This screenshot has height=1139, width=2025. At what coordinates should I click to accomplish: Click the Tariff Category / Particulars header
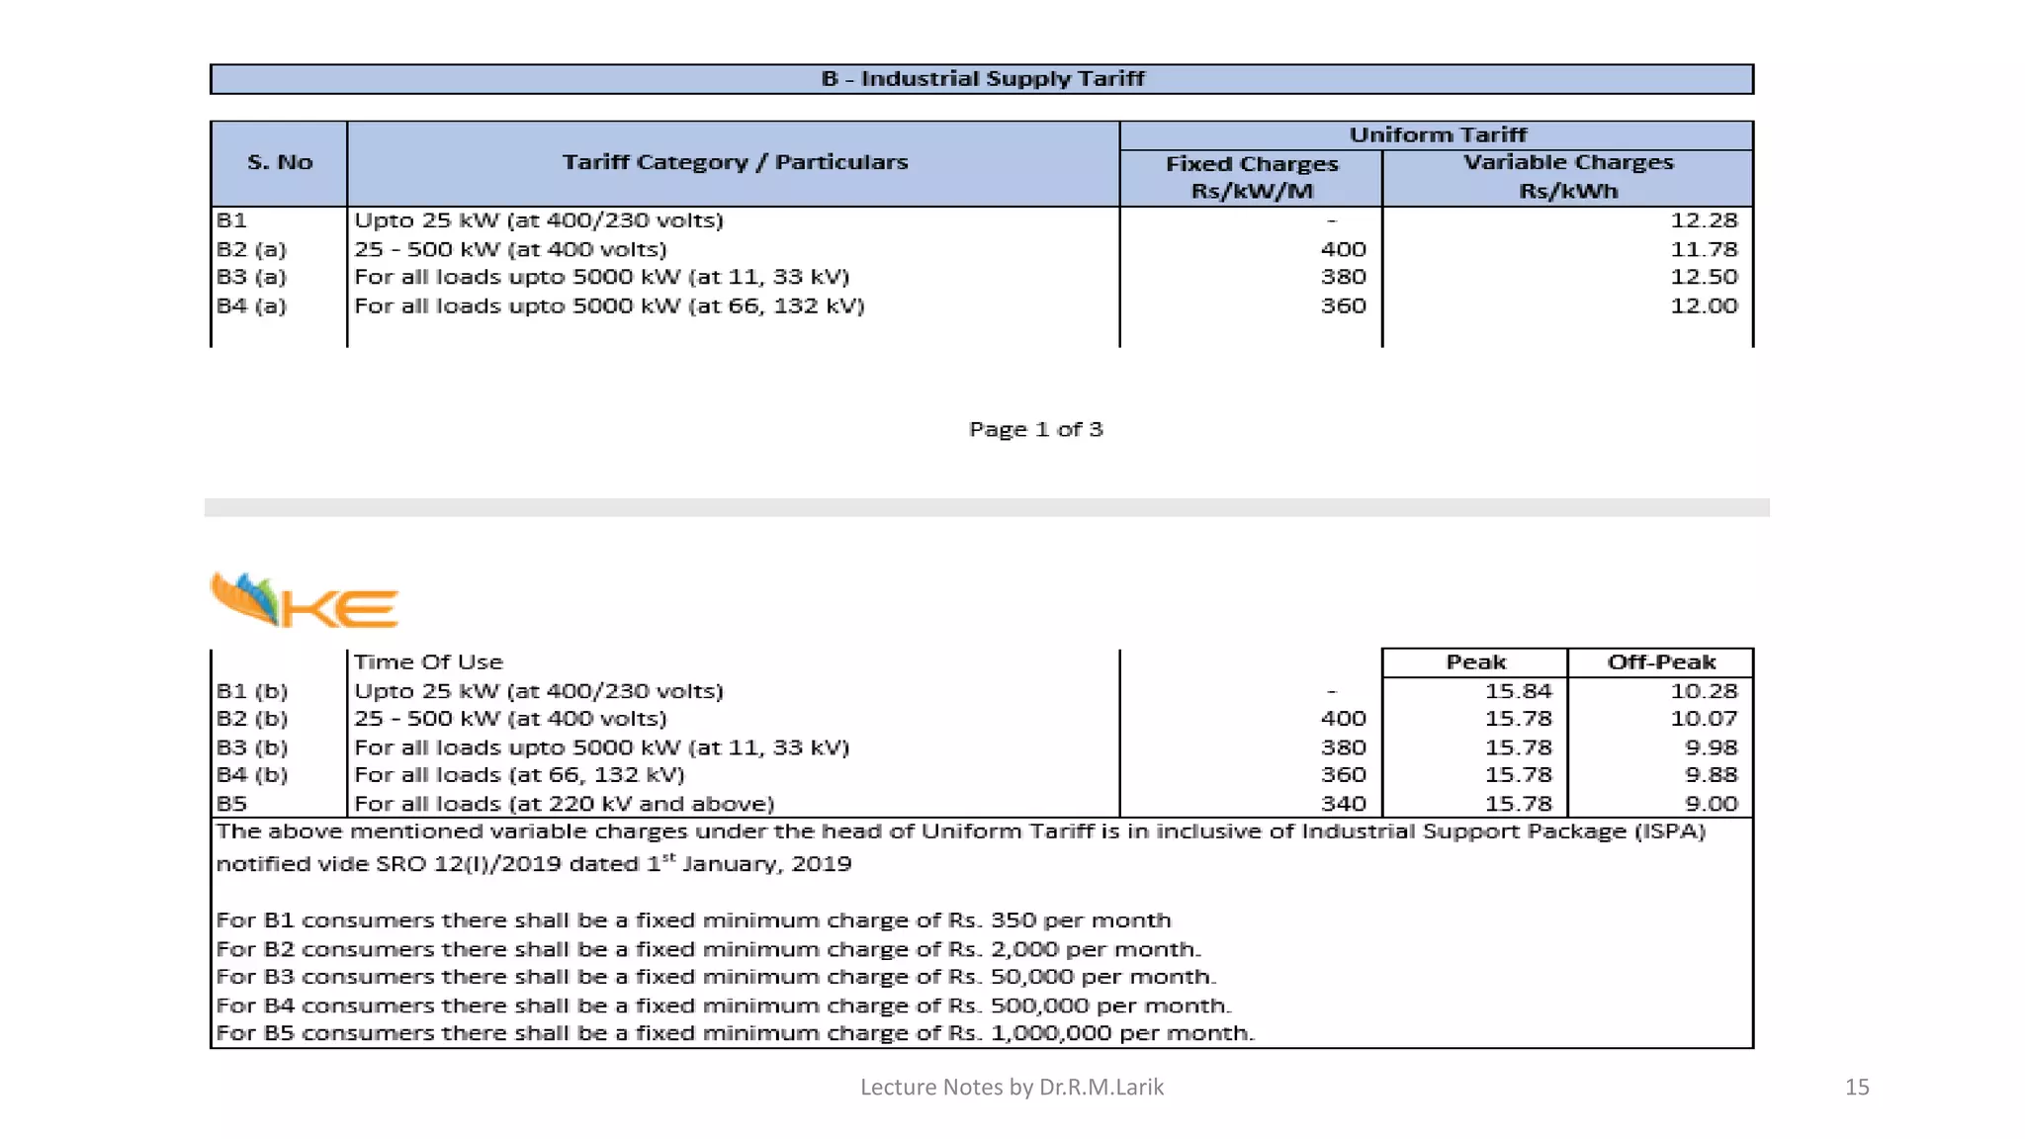(x=734, y=163)
